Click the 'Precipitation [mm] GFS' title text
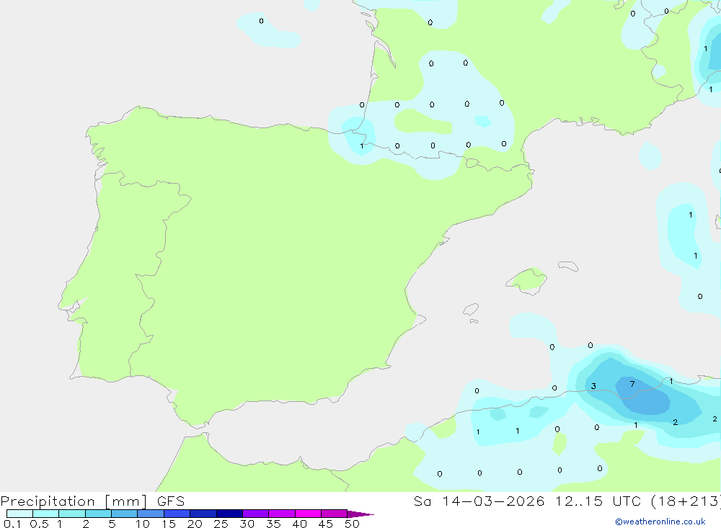 coord(92,501)
